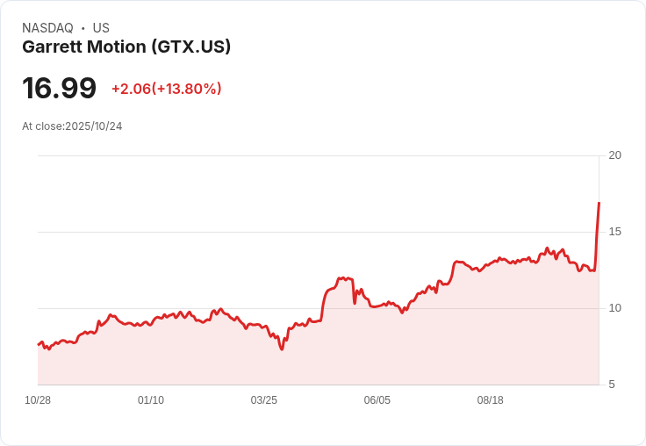Open the Garrett Motion (GTX.US) title
The image size is (646, 446).
tap(126, 47)
